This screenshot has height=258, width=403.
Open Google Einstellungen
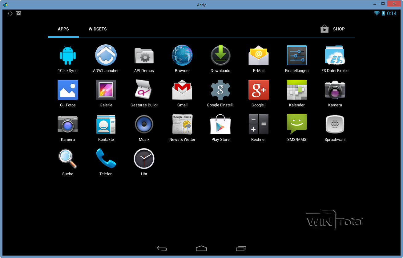click(x=220, y=90)
